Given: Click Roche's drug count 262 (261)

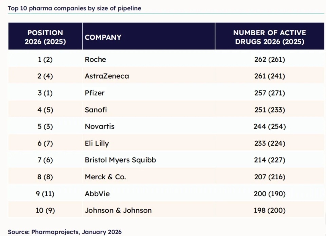Looking at the screenshot, I should pyautogui.click(x=270, y=59).
